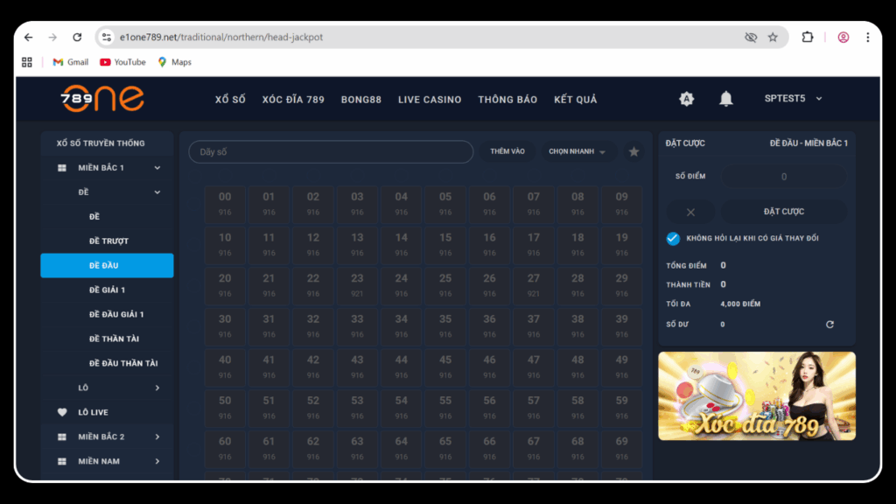Toggle the 'Không hỏi lại' checkbox
The image size is (896, 504).
pyautogui.click(x=673, y=239)
